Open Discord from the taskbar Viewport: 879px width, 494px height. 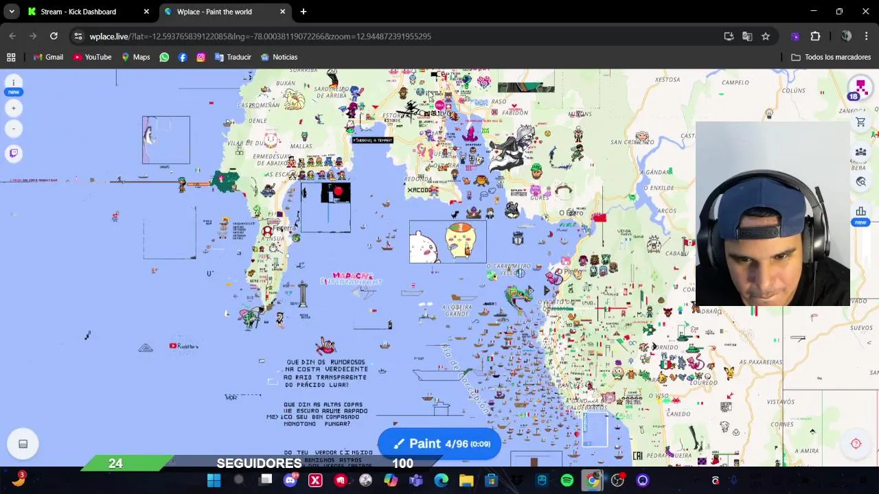click(290, 480)
